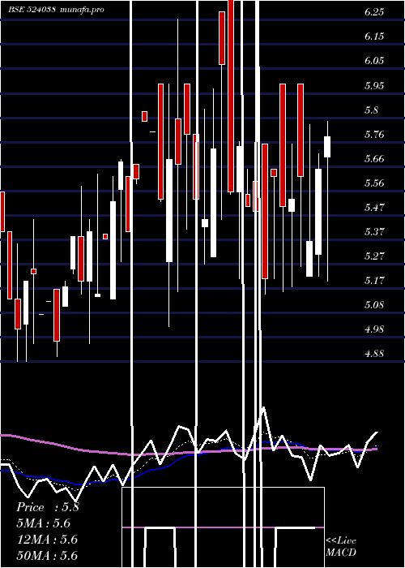Select the 6.05 price axis label

[374, 61]
